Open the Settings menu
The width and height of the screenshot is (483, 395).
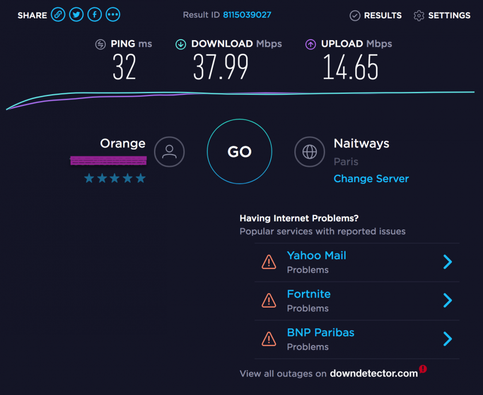tap(442, 16)
